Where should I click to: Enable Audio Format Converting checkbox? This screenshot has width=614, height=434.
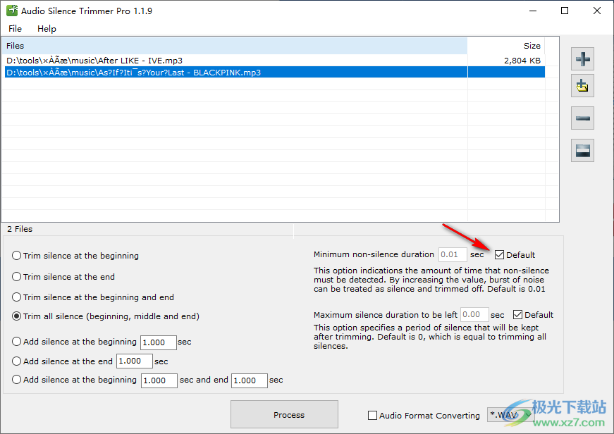coord(373,416)
